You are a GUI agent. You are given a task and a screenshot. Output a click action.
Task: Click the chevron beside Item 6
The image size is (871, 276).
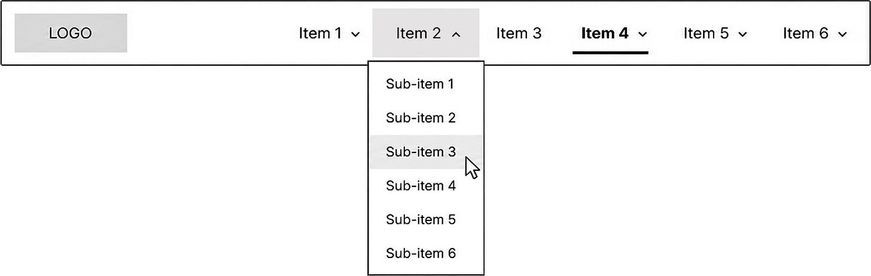[x=843, y=35]
